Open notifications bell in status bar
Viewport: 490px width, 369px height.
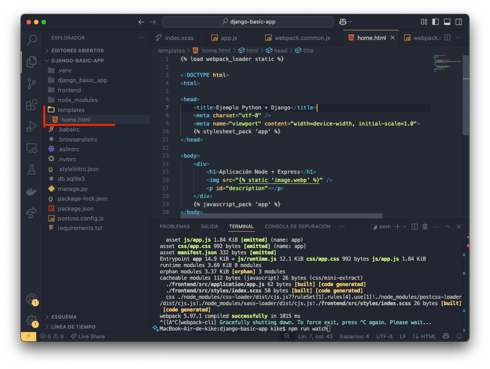coord(459,336)
